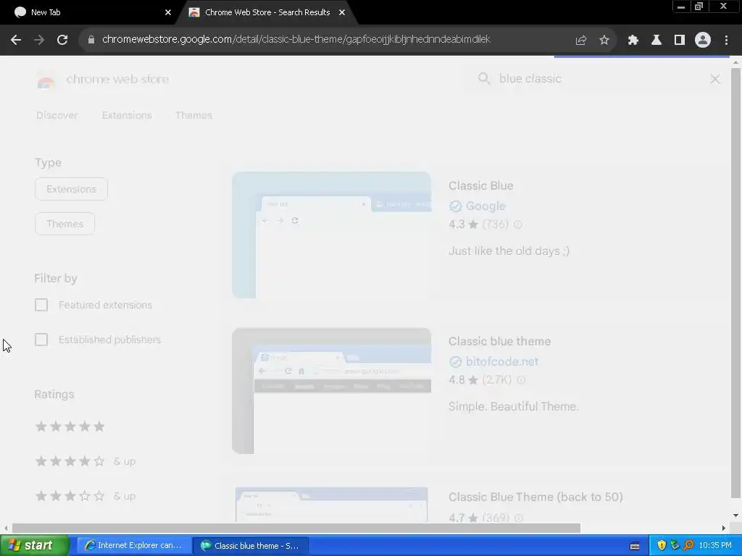Click info icon beside 2.7K ratings
The width and height of the screenshot is (742, 556).
[x=521, y=380]
